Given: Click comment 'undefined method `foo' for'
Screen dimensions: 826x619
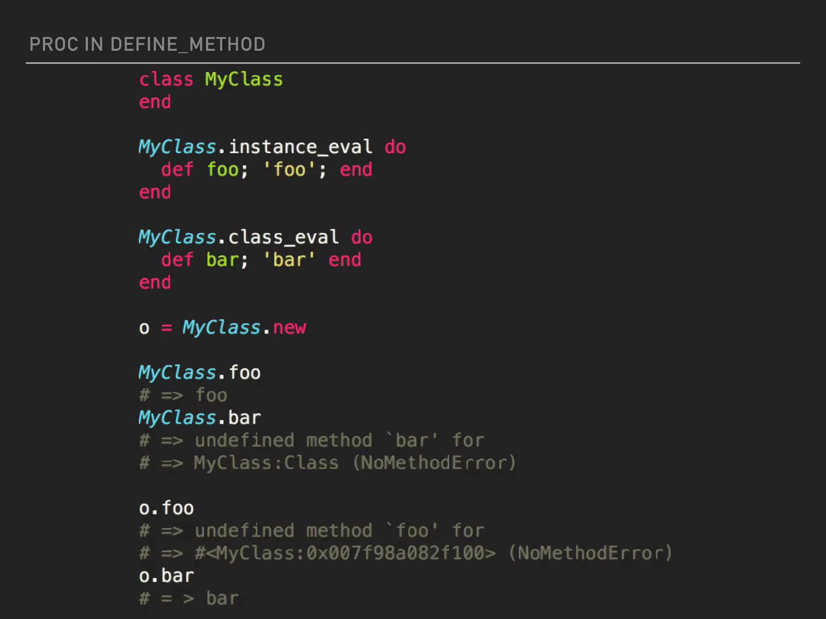Looking at the screenshot, I should pyautogui.click(x=339, y=531).
